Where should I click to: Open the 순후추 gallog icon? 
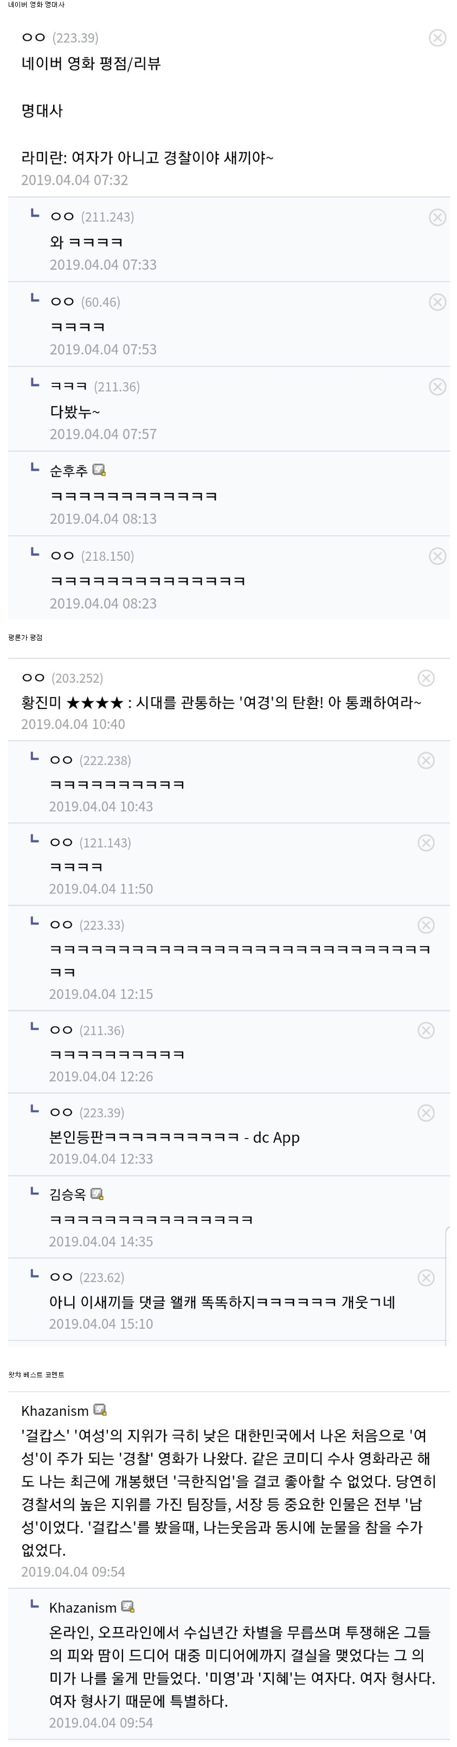99,470
